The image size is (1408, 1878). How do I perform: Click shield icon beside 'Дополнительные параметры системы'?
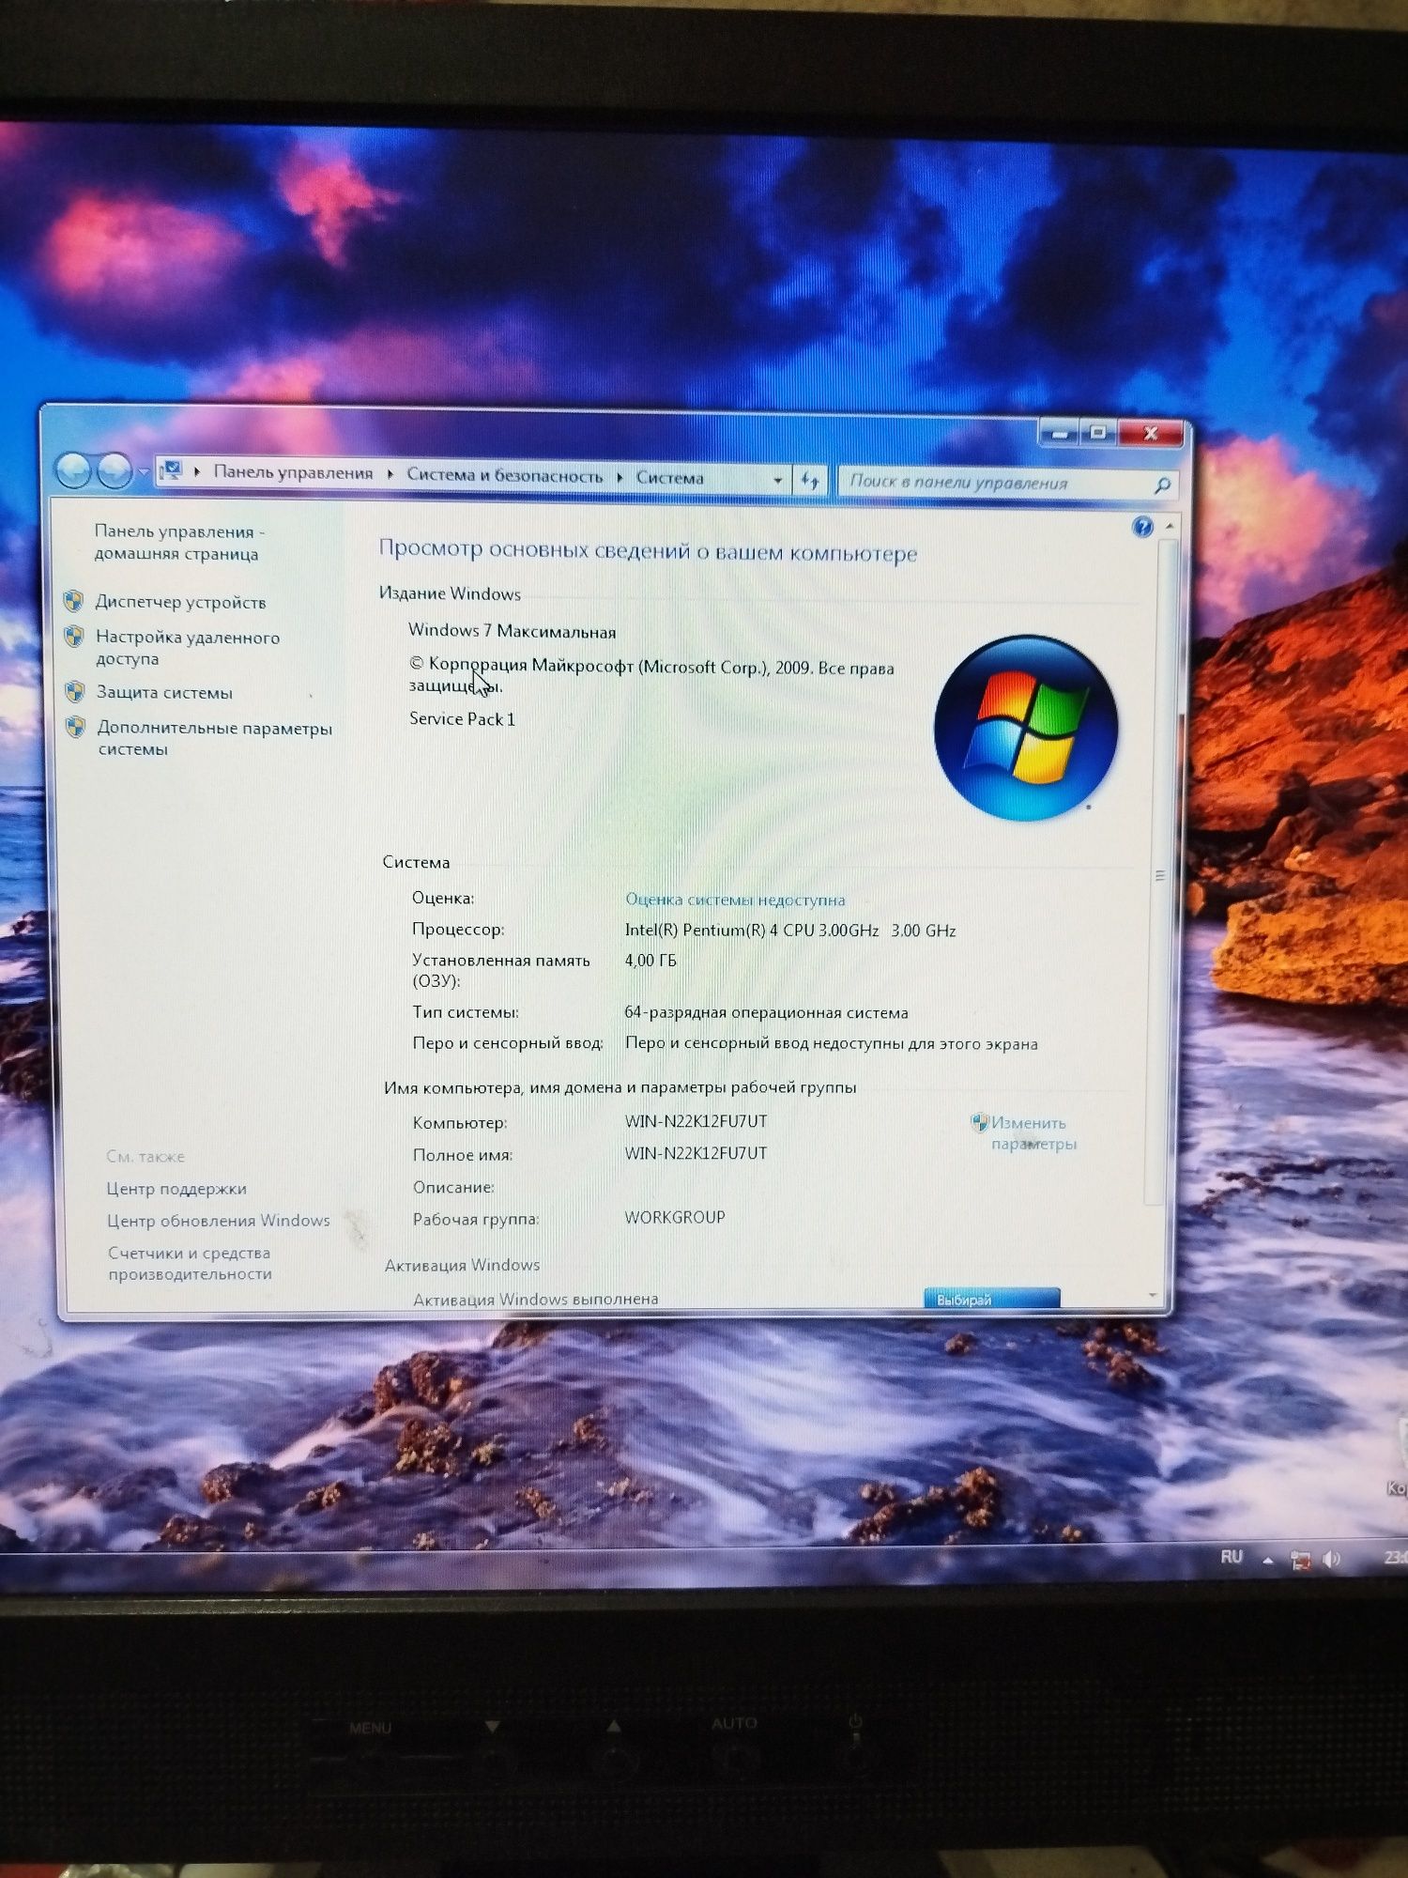[x=76, y=727]
